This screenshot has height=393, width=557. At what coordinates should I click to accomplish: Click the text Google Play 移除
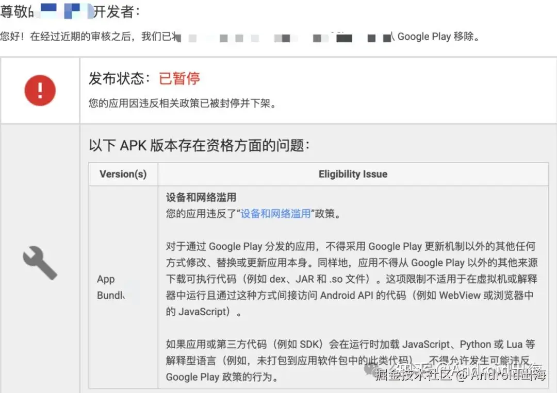click(438, 36)
